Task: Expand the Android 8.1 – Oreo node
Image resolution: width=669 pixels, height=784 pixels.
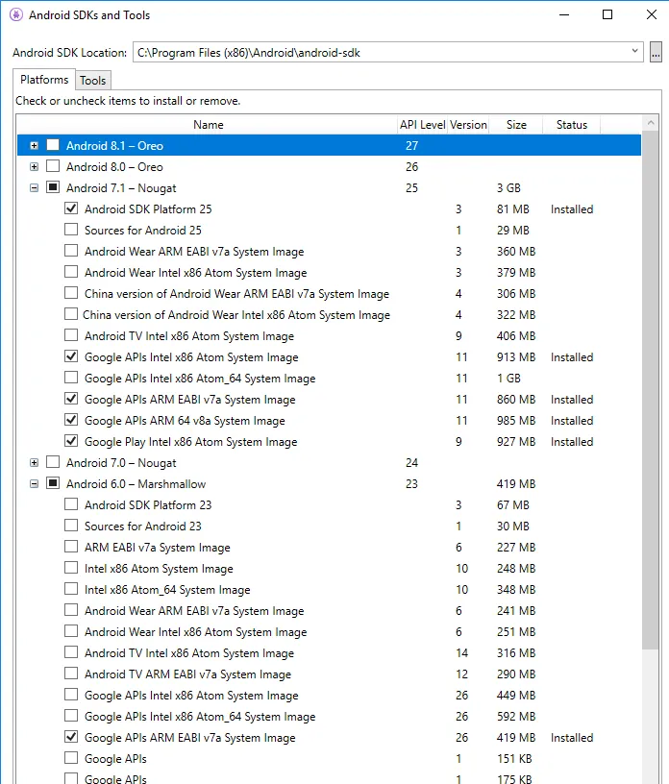Action: pyautogui.click(x=34, y=146)
